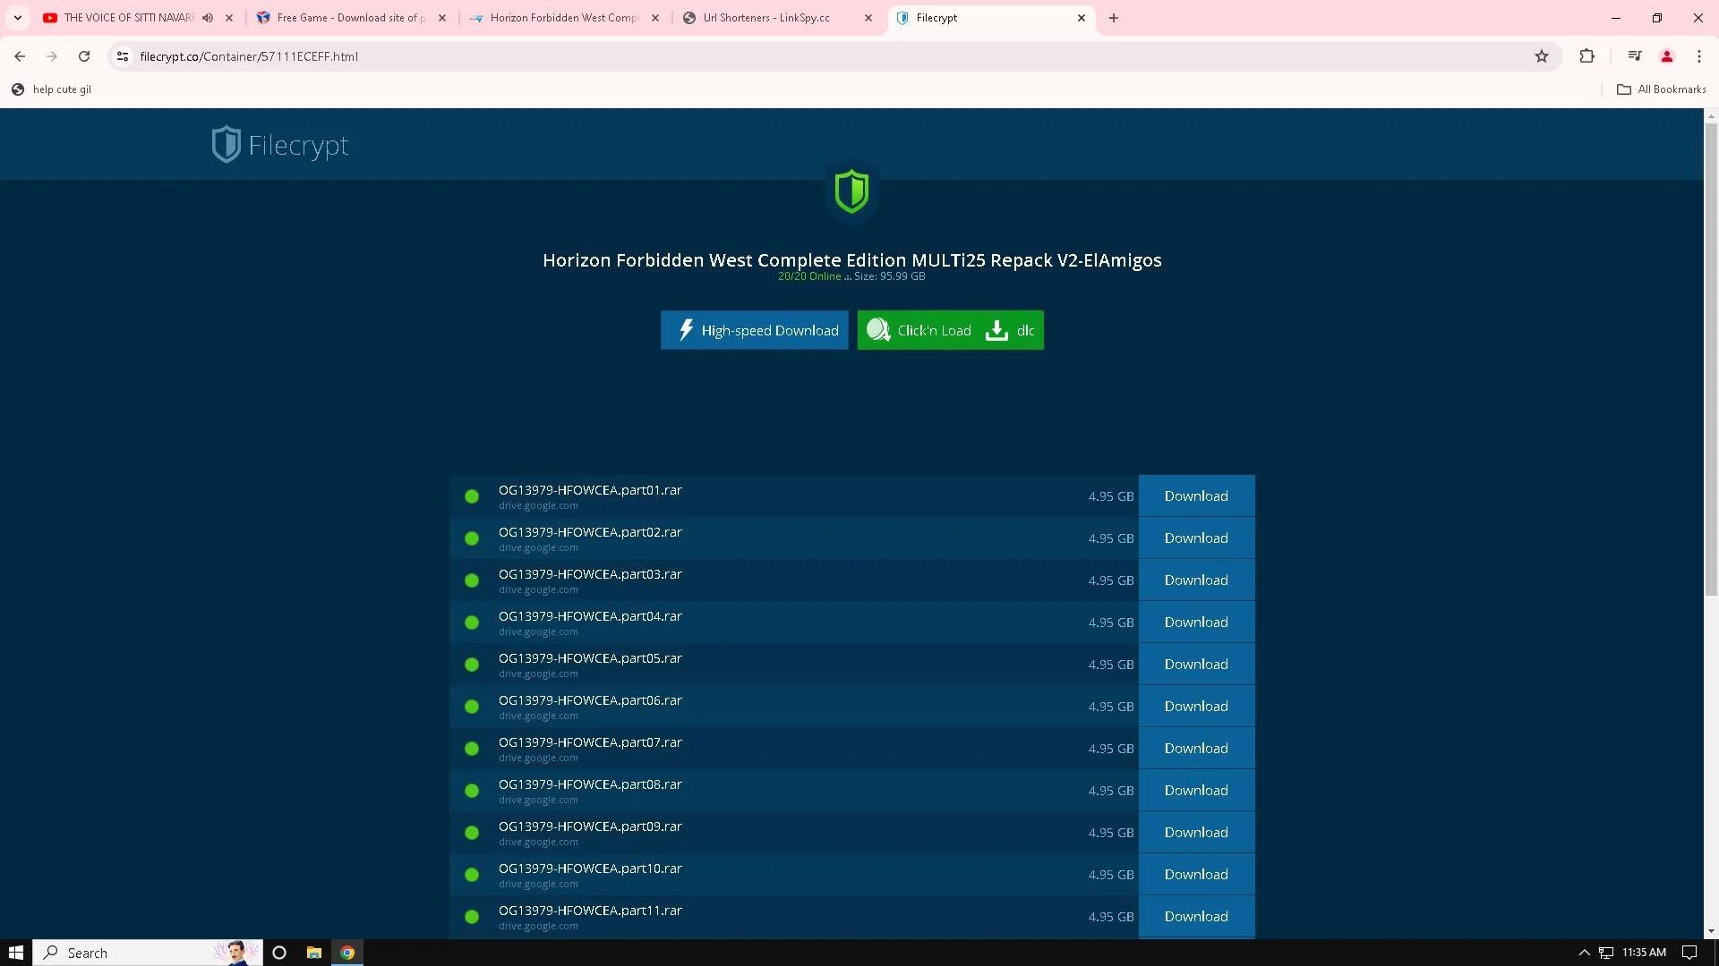This screenshot has height=966, width=1719.
Task: Click the 20/20 Online status text
Action: (809, 276)
